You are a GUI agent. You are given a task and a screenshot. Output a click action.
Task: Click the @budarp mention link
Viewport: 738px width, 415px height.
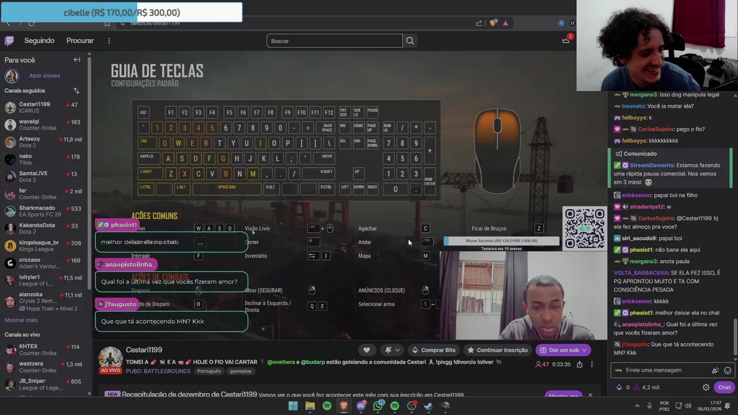pyautogui.click(x=313, y=362)
